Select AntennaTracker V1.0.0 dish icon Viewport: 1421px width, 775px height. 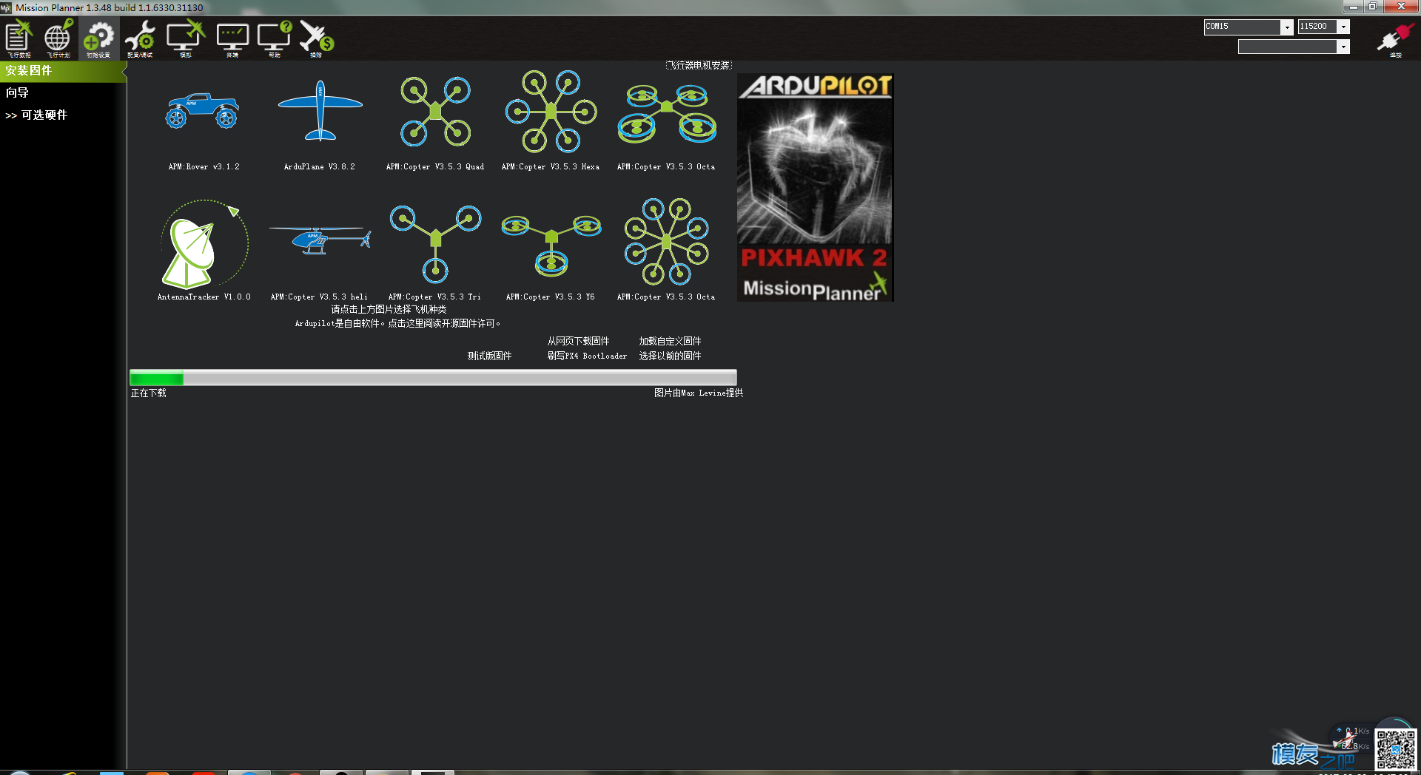204,244
